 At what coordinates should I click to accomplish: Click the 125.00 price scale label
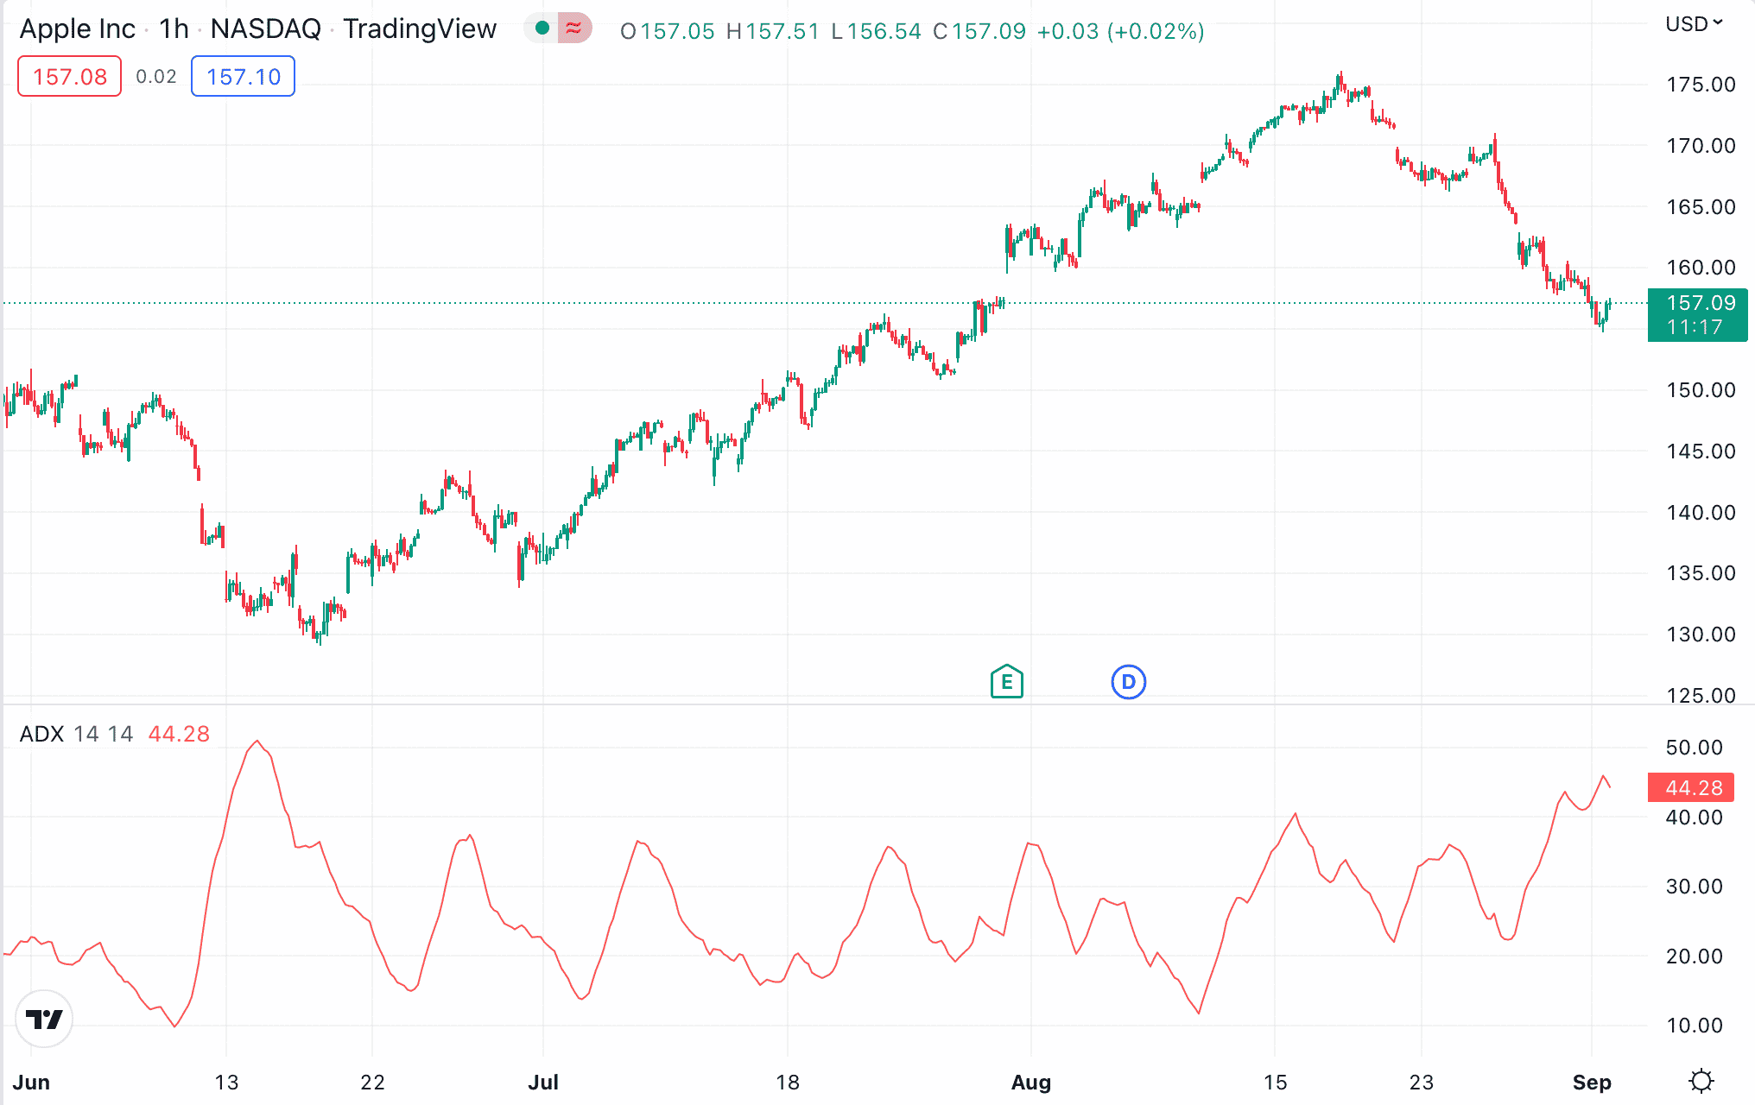[x=1701, y=695]
